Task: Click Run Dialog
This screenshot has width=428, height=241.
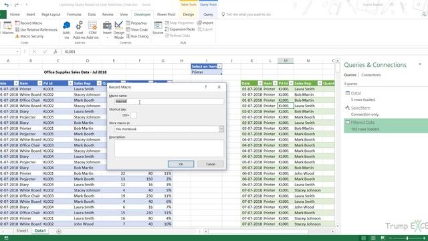Action: (137, 36)
